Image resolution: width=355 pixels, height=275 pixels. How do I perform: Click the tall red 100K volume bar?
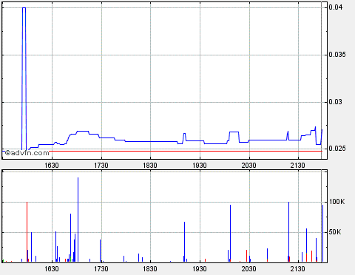pos(27,231)
